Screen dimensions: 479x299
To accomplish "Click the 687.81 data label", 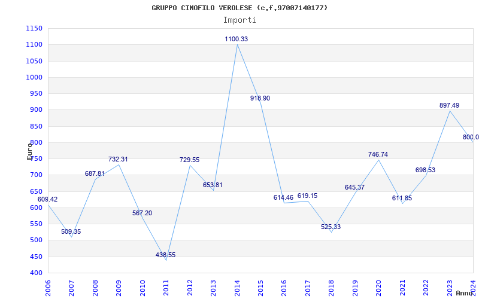I will point(95,173).
